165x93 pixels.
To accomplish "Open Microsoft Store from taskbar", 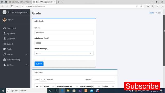I will (x=74, y=91).
